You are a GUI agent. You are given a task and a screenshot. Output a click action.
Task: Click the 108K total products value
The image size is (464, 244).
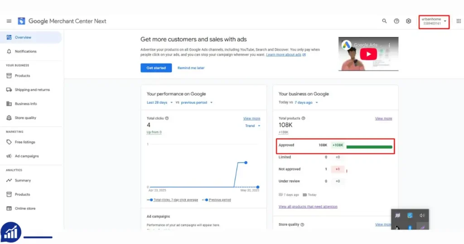pyautogui.click(x=285, y=125)
